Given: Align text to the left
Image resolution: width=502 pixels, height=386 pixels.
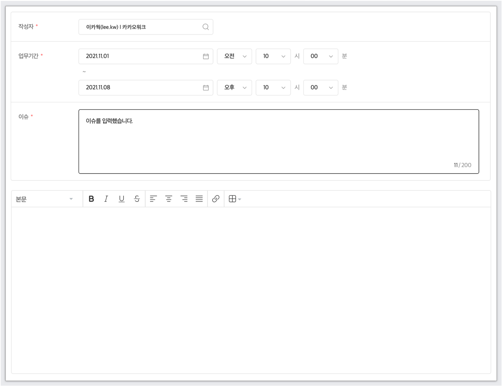Looking at the screenshot, I should (x=153, y=199).
